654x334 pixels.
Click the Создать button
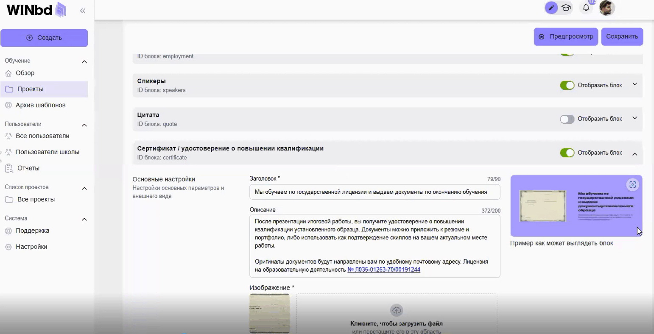(x=44, y=38)
